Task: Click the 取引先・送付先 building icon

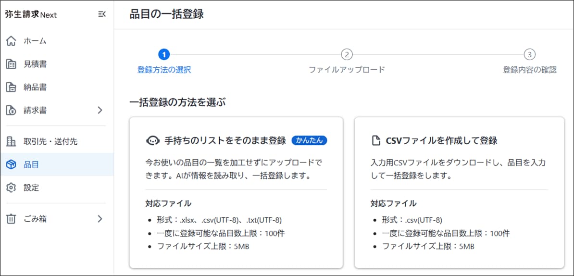Action: (x=11, y=141)
